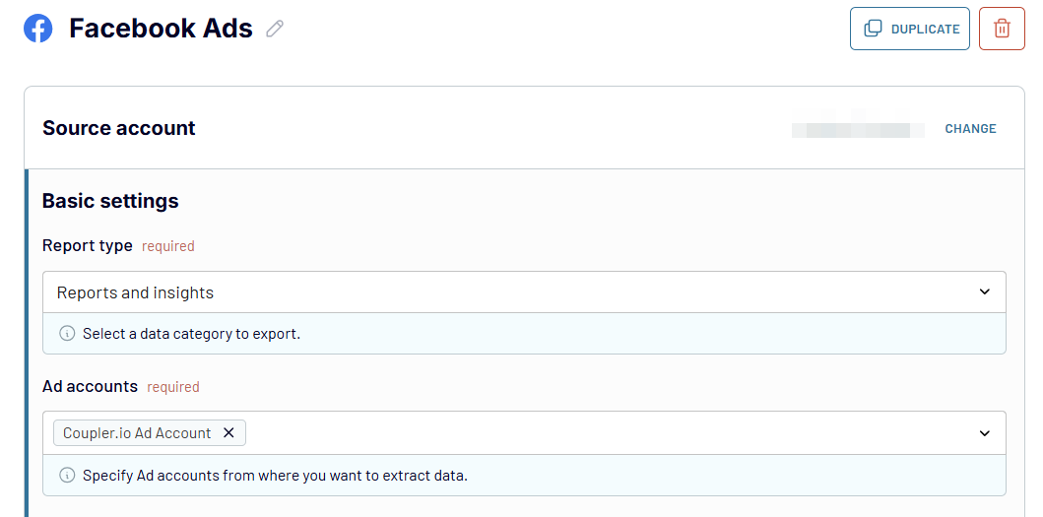Click the DUPLICATE button label
The height and width of the screenshot is (517, 1043).
[x=925, y=30]
